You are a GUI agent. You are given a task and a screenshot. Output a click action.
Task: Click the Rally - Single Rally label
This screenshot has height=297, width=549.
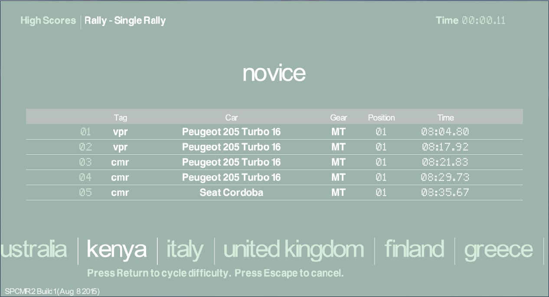[125, 20]
